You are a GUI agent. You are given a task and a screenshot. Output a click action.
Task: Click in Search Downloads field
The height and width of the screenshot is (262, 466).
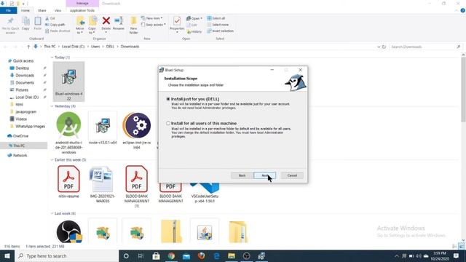click(425, 47)
